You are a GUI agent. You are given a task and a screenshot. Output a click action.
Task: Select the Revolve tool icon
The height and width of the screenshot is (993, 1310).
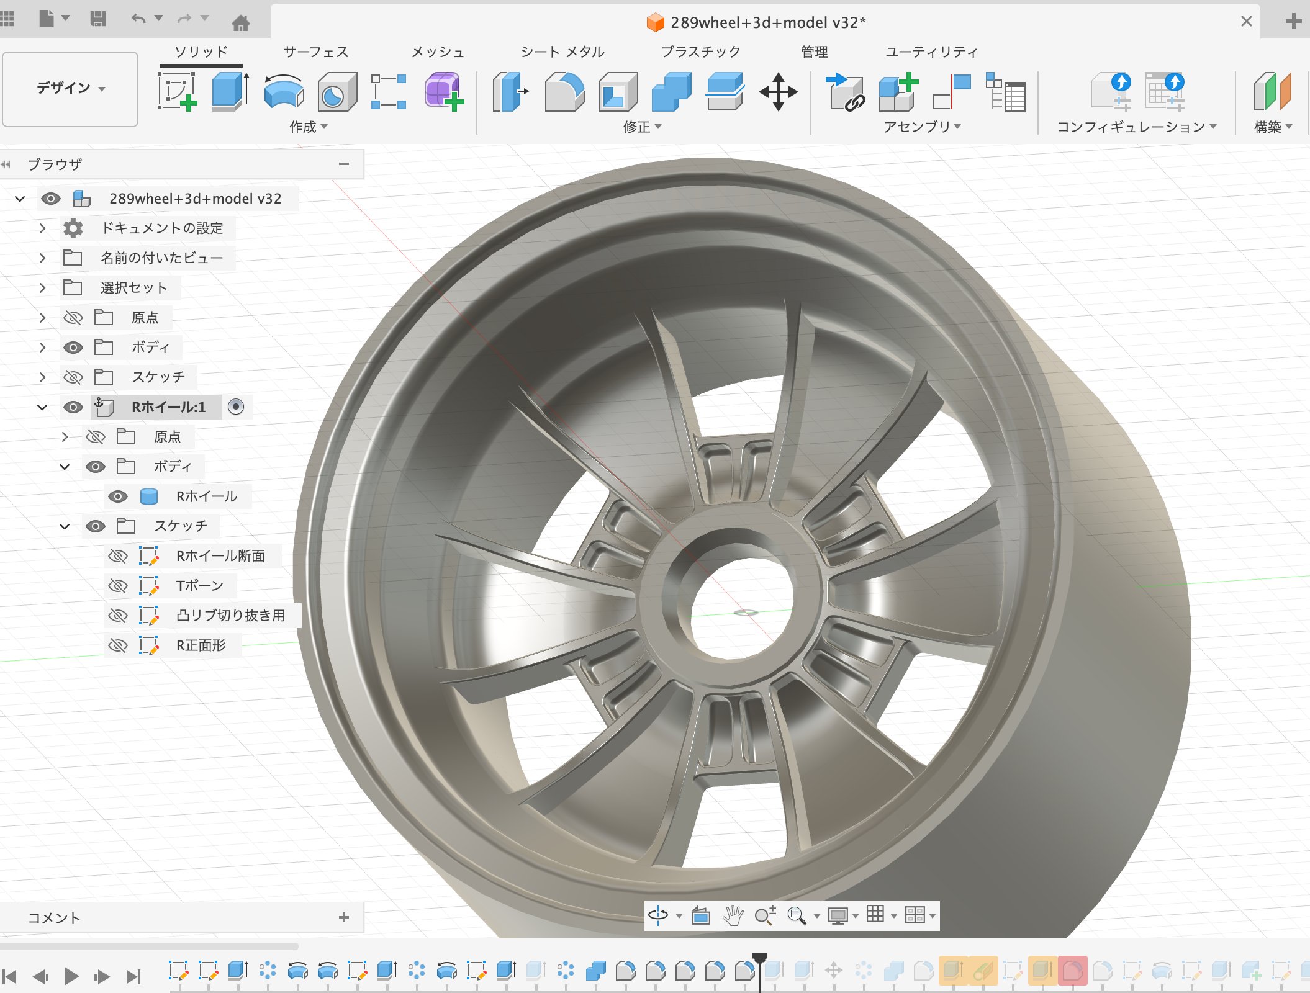[284, 92]
